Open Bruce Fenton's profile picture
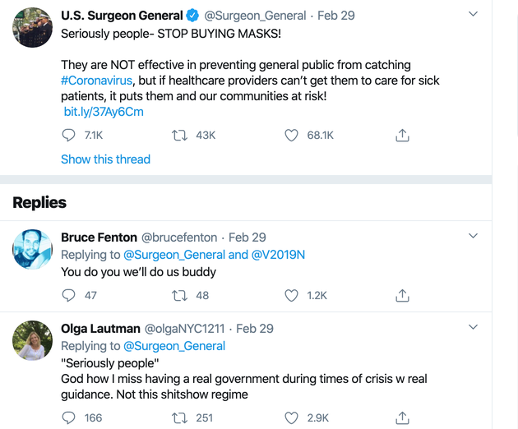This screenshot has height=429, width=518. click(x=33, y=248)
